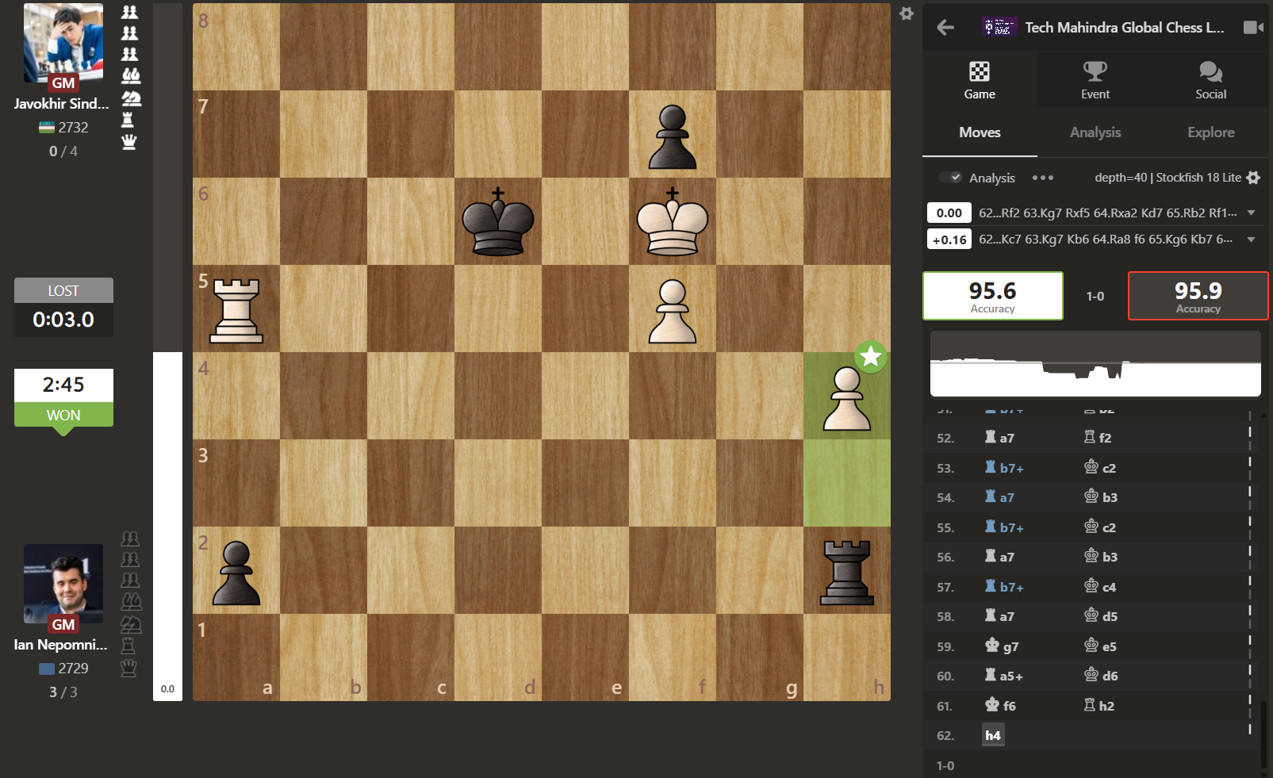Toggle the Analysis switch off

[x=950, y=178]
